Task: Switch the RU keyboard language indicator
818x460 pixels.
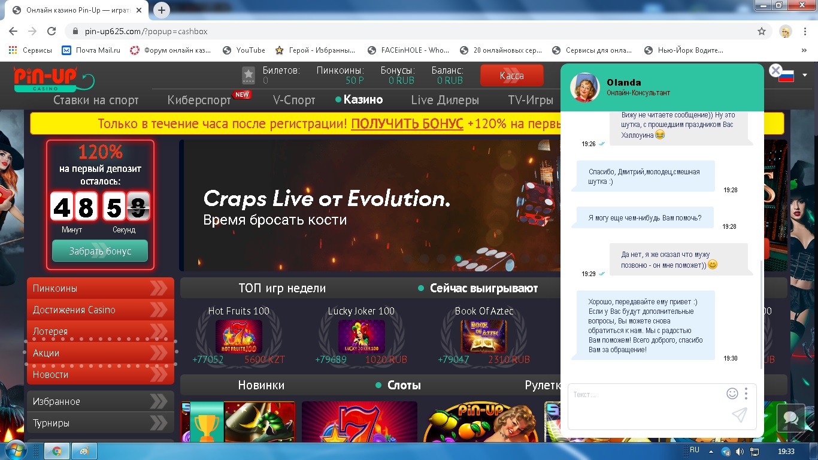Action: click(695, 449)
